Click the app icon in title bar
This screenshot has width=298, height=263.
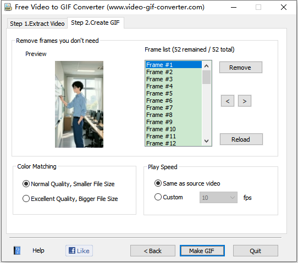pyautogui.click(x=8, y=7)
